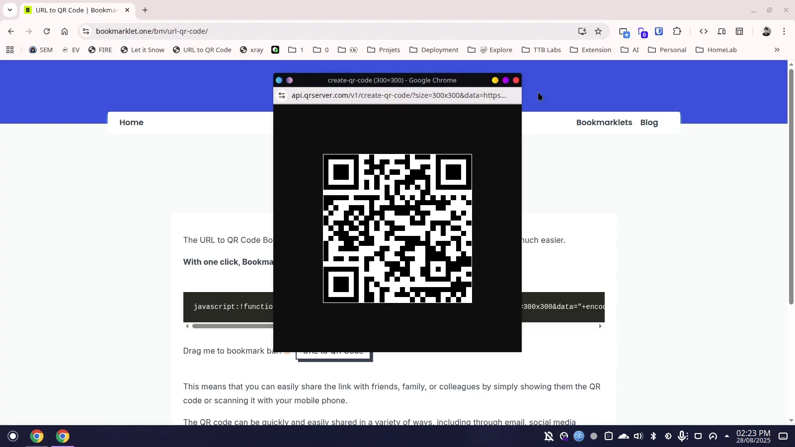Viewport: 795px width, 447px height.
Task: Click the Home link on the page
Action: coord(131,122)
